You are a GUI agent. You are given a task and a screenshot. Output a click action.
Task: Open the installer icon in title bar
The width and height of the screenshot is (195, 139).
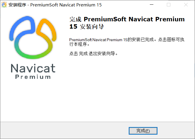(4, 5)
